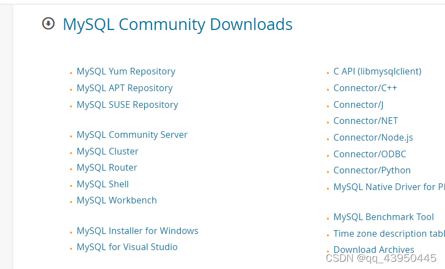The height and width of the screenshot is (269, 445).
Task: Open MySQL for Visual Studio link
Action: 127,247
